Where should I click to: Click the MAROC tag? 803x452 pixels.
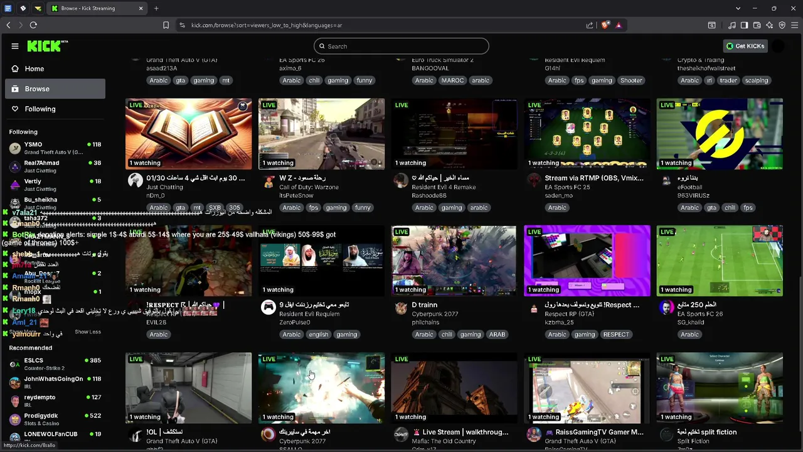click(x=452, y=80)
